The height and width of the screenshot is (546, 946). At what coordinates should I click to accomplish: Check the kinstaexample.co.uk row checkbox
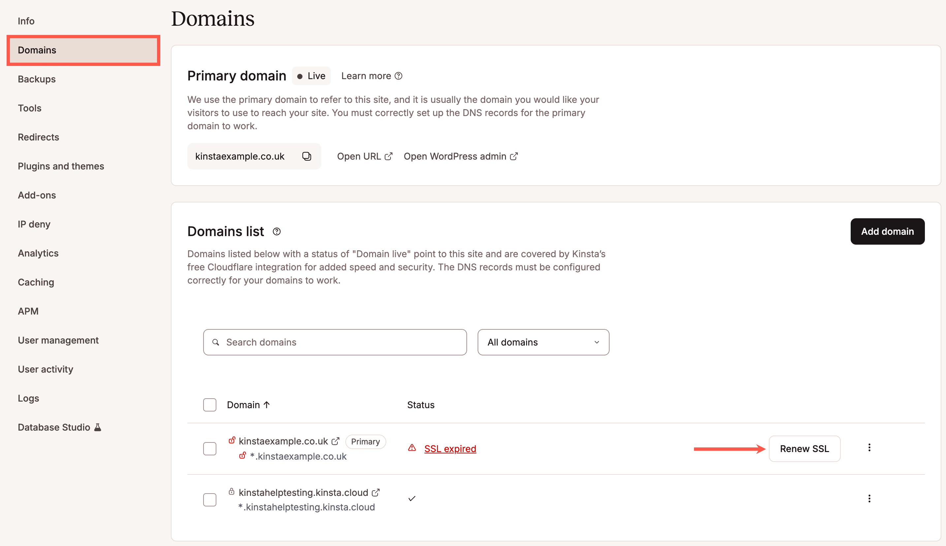(x=210, y=448)
